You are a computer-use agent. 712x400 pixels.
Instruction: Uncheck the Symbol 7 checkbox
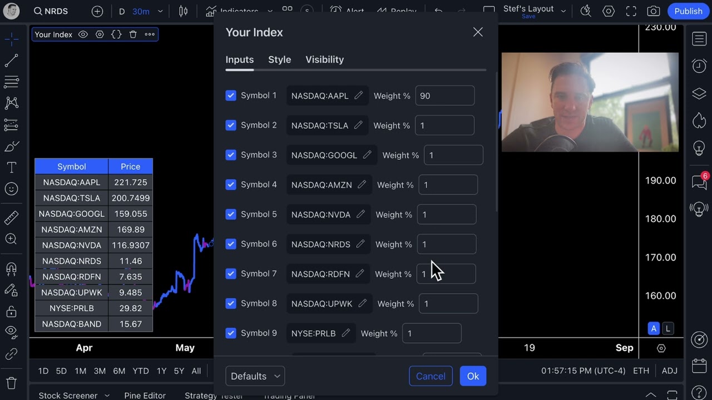point(231,274)
